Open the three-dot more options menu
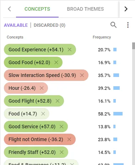 coord(128,25)
